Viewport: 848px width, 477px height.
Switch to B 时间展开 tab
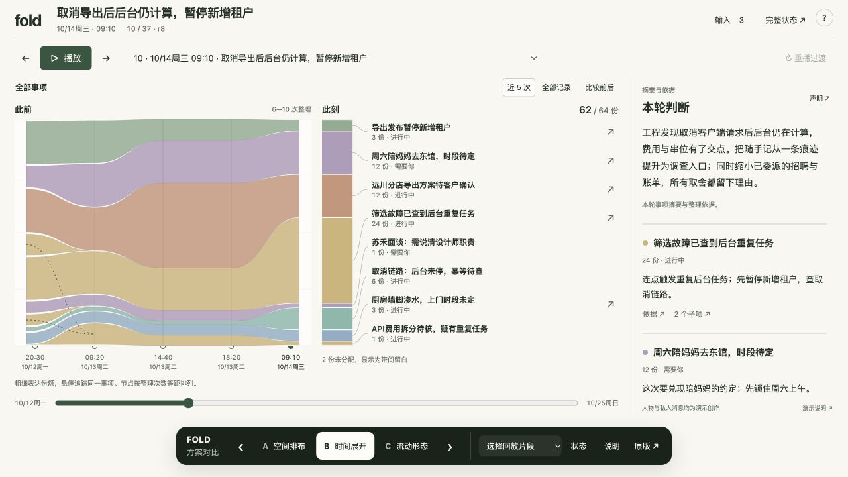pos(345,446)
